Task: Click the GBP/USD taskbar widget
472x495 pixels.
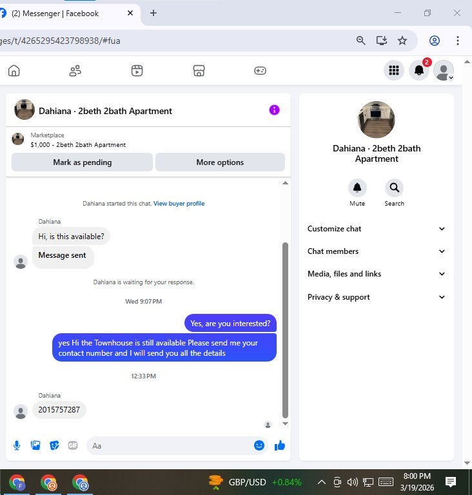Action: coord(255,482)
